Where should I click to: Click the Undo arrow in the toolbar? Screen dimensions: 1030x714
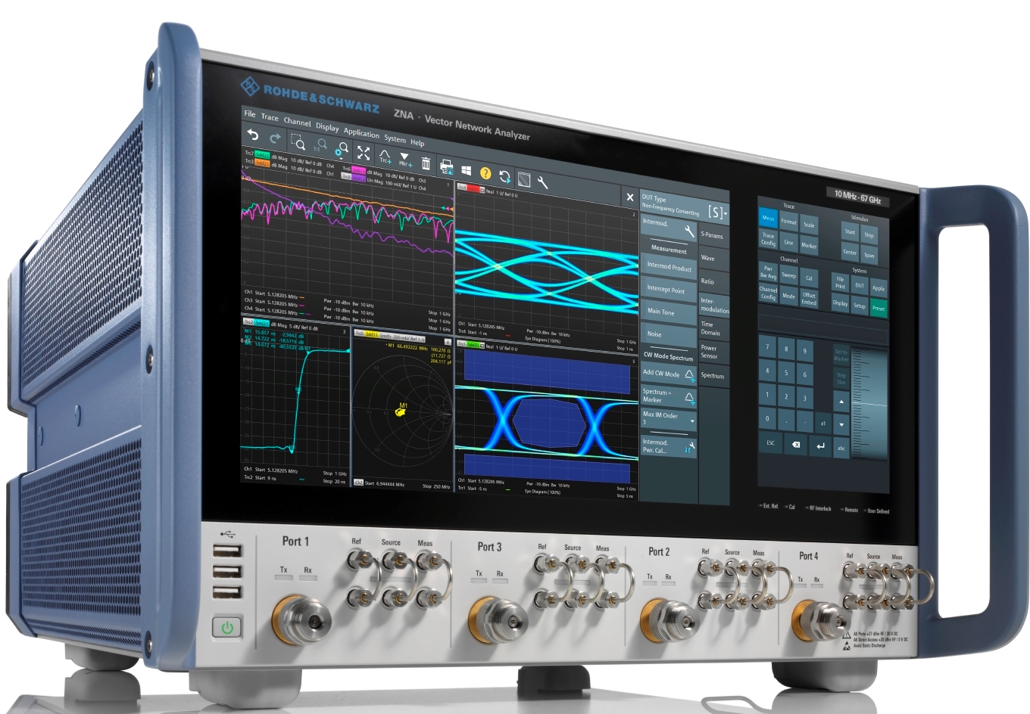click(253, 136)
